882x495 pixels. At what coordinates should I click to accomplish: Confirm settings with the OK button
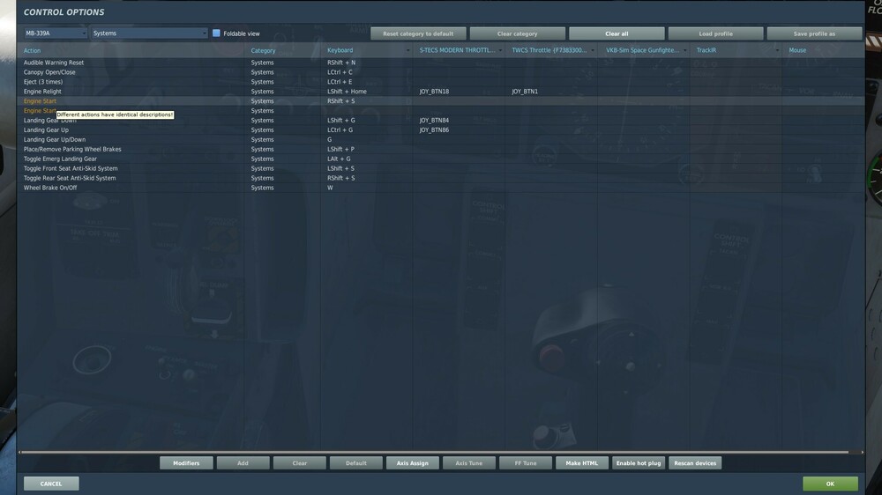coord(830,484)
